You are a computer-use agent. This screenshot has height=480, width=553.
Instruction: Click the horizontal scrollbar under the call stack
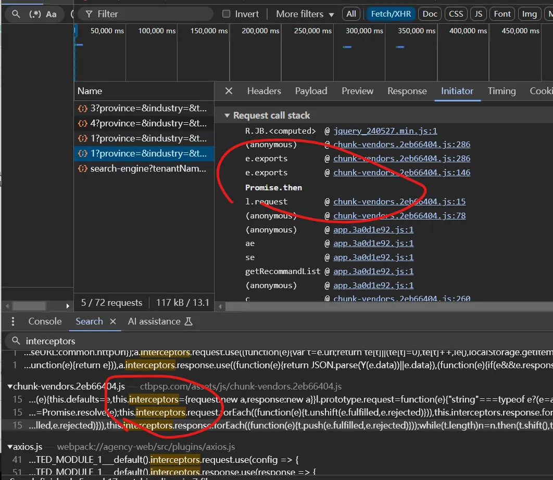click(x=388, y=306)
